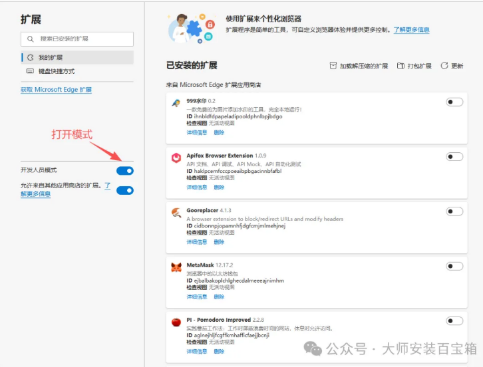Click the 更新 refresh icon
Image resolution: width=483 pixels, height=367 pixels.
pyautogui.click(x=445, y=66)
